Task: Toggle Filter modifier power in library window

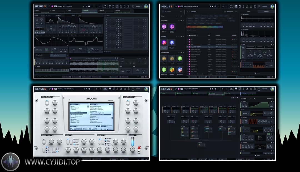Action: tap(241, 14)
